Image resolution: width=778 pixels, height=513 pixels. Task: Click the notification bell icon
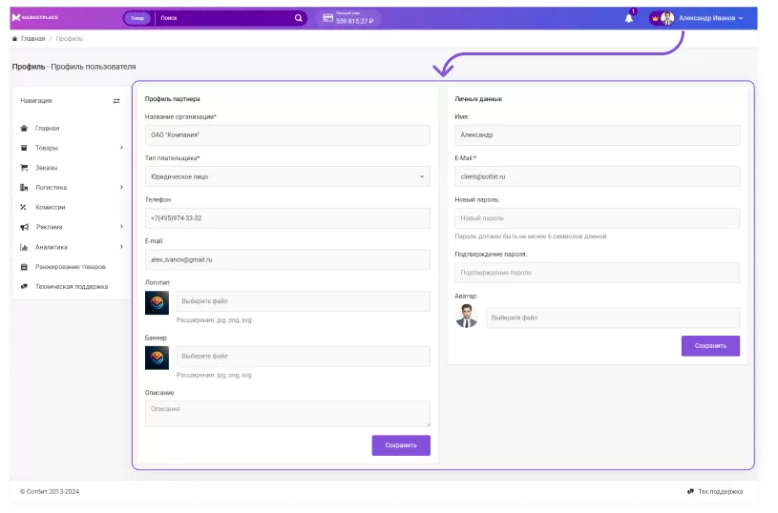point(628,18)
